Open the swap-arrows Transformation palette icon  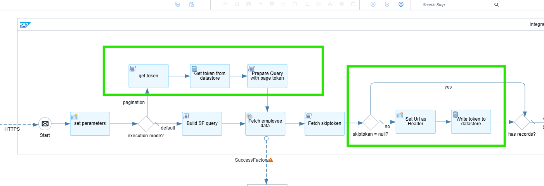[307, 4]
